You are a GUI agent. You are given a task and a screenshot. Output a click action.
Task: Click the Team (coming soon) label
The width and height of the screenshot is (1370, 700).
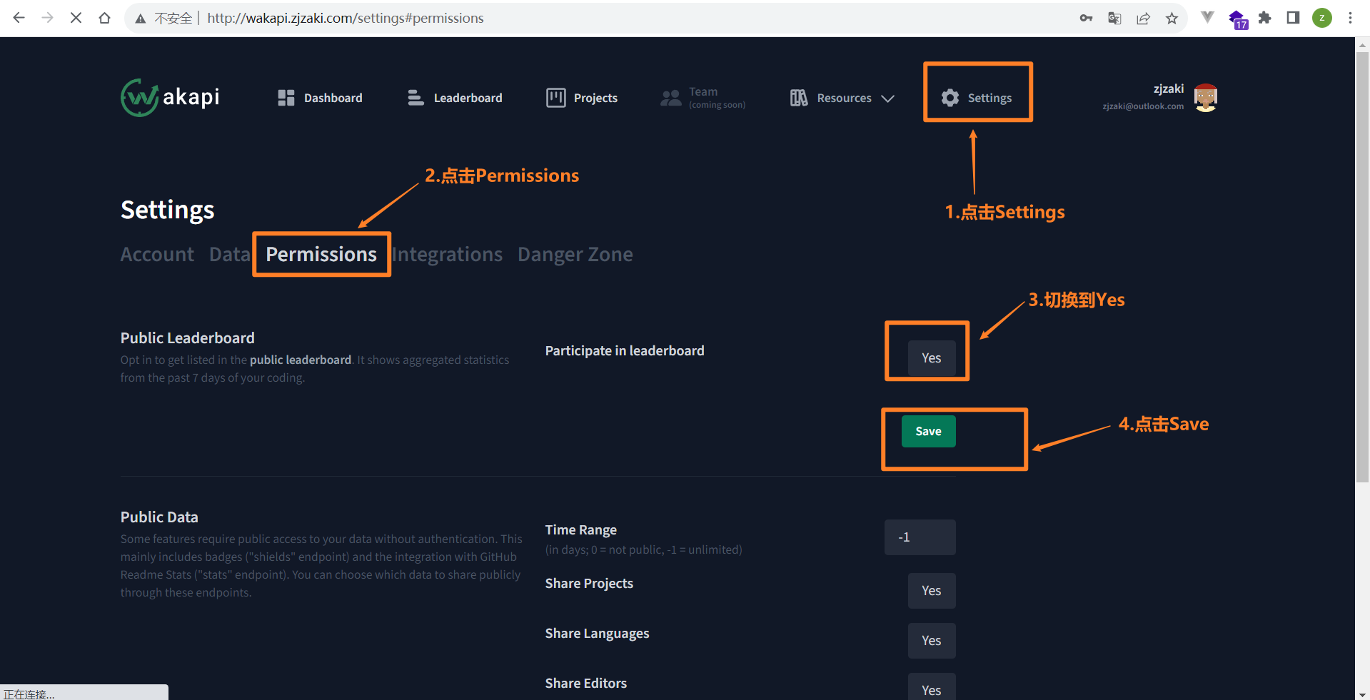(x=717, y=98)
